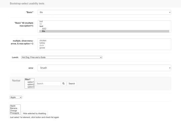
Task: Click the "Just select 1st element" hint text
Action: (35, 117)
